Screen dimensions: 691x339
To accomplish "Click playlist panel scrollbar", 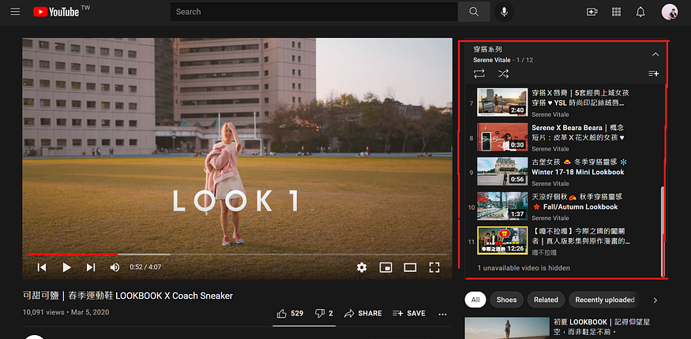I will [663, 230].
